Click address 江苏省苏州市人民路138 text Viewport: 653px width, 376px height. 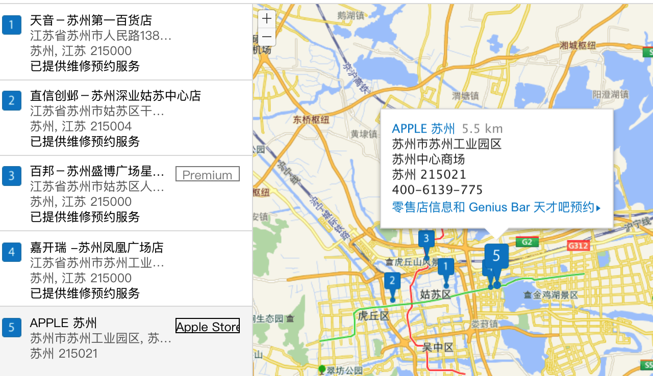pos(101,36)
